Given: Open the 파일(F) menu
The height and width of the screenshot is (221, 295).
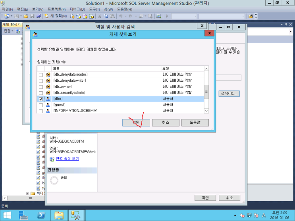Looking at the screenshot, I should pyautogui.click(x=7, y=10).
